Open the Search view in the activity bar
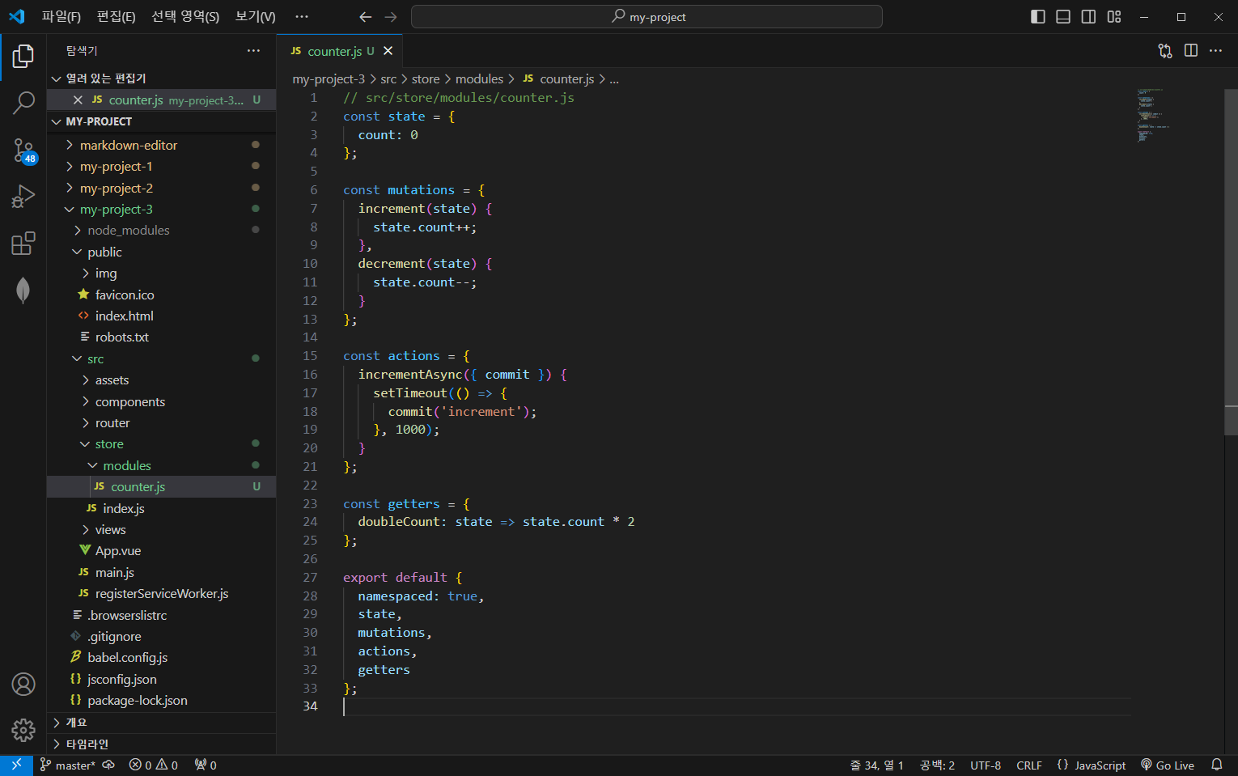Screen dimensions: 1238x776 (23, 102)
